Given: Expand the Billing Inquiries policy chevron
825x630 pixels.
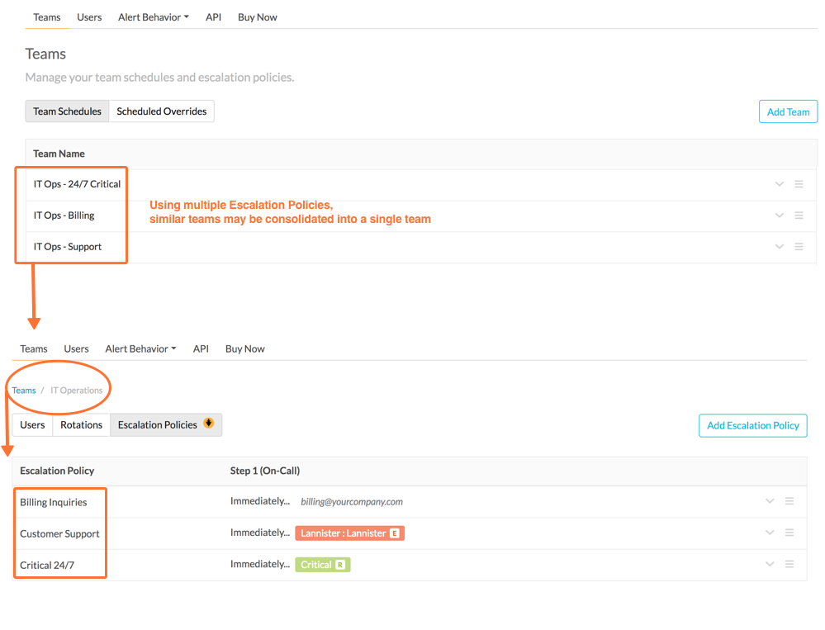Looking at the screenshot, I should pyautogui.click(x=770, y=501).
